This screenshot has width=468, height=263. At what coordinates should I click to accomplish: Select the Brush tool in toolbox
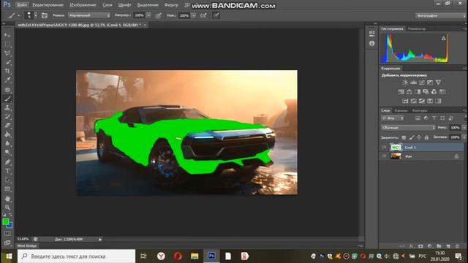pos(7,99)
